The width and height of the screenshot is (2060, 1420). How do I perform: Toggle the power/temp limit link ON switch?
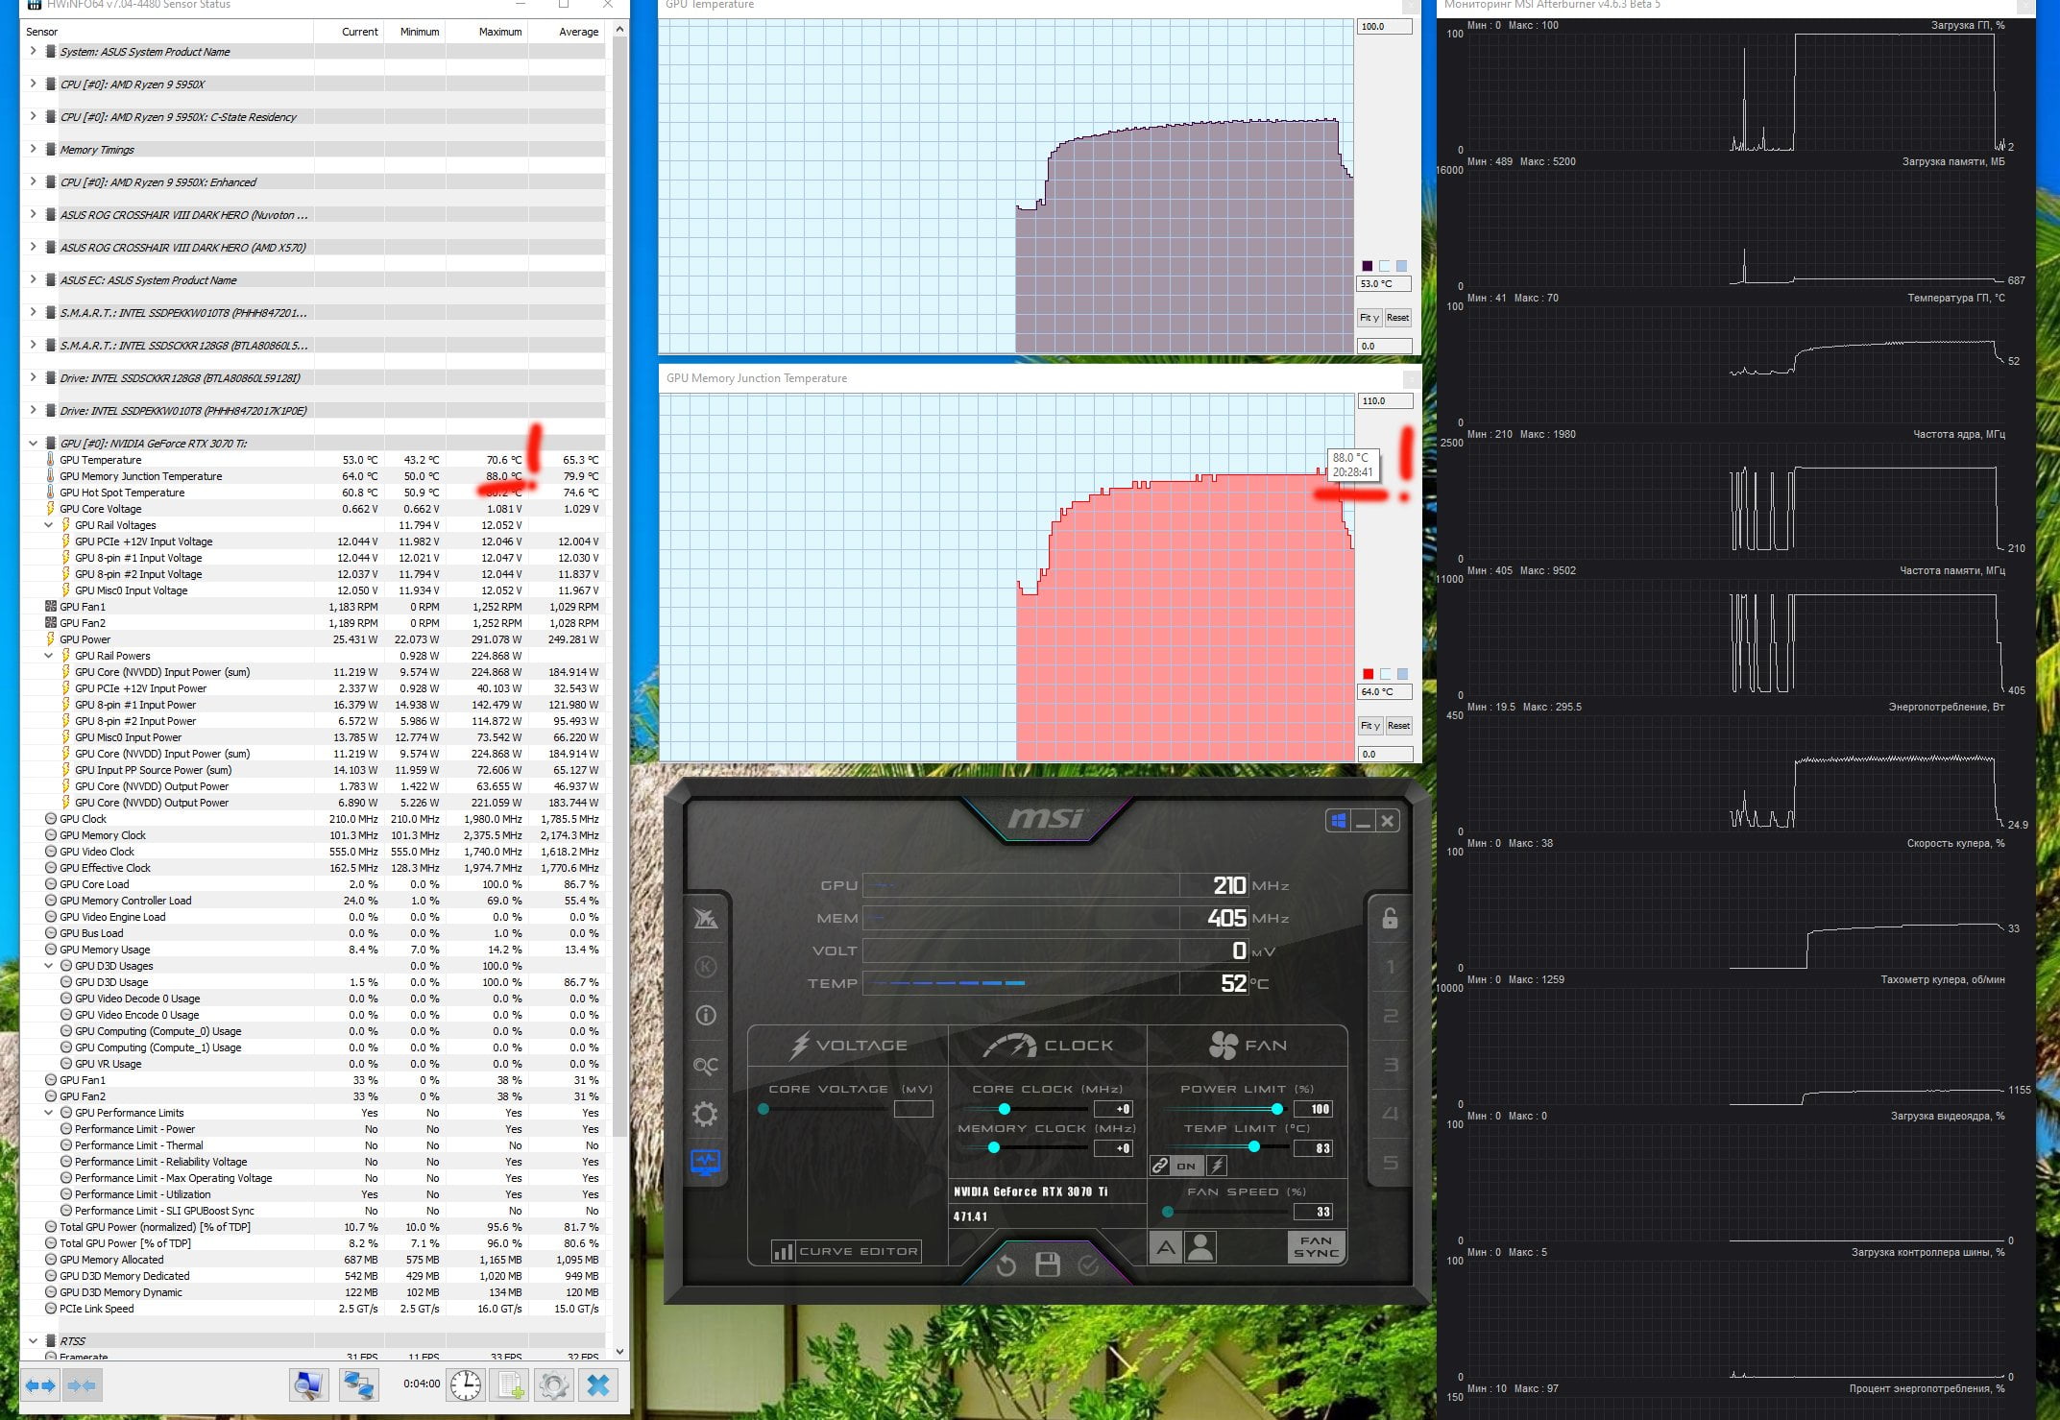(1186, 1166)
